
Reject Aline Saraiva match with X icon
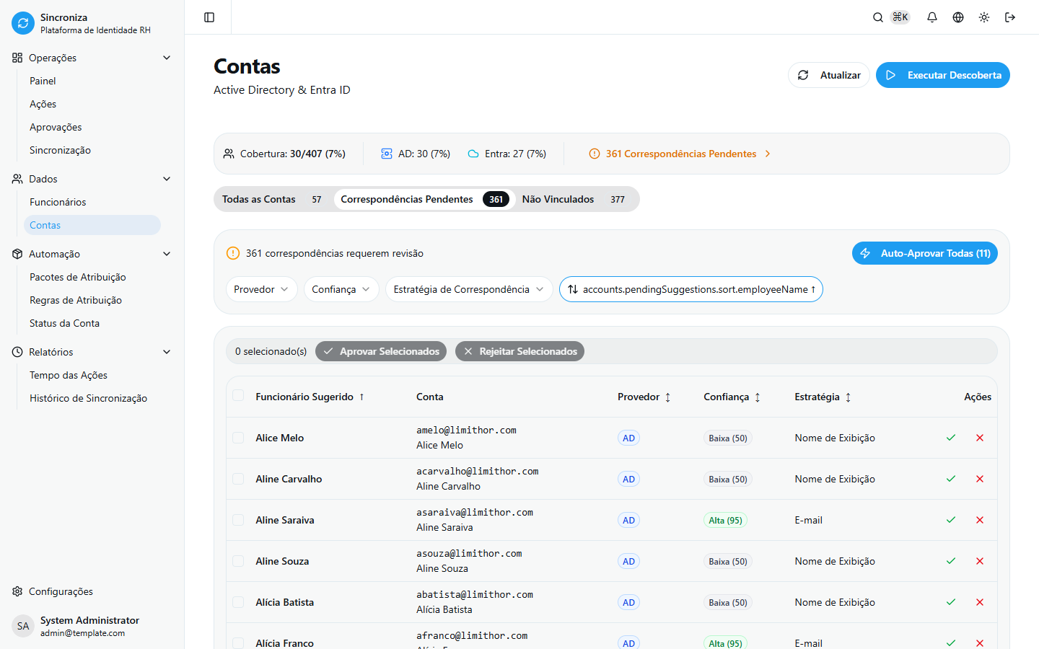click(x=980, y=520)
